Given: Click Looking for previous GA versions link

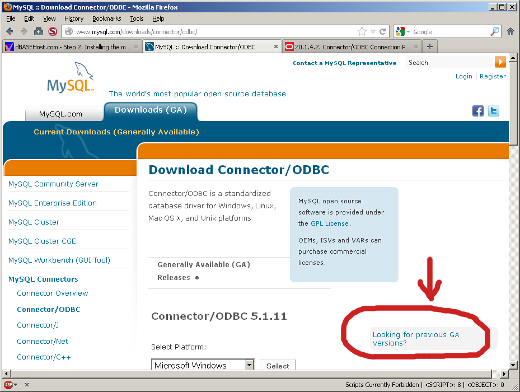Looking at the screenshot, I should click(x=416, y=339).
